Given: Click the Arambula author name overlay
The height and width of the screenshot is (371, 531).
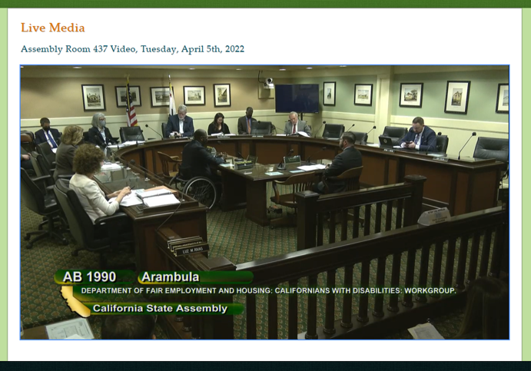Looking at the screenshot, I should (171, 277).
